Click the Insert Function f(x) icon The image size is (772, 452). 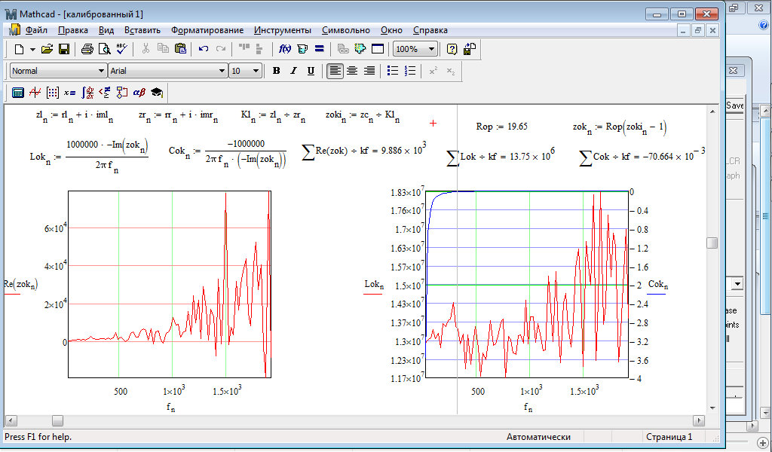click(x=286, y=49)
